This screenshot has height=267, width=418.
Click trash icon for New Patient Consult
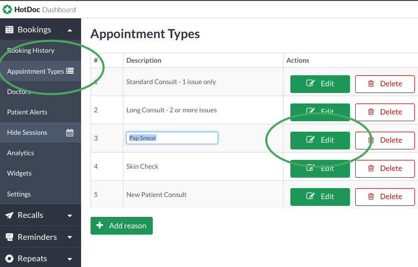[371, 196]
